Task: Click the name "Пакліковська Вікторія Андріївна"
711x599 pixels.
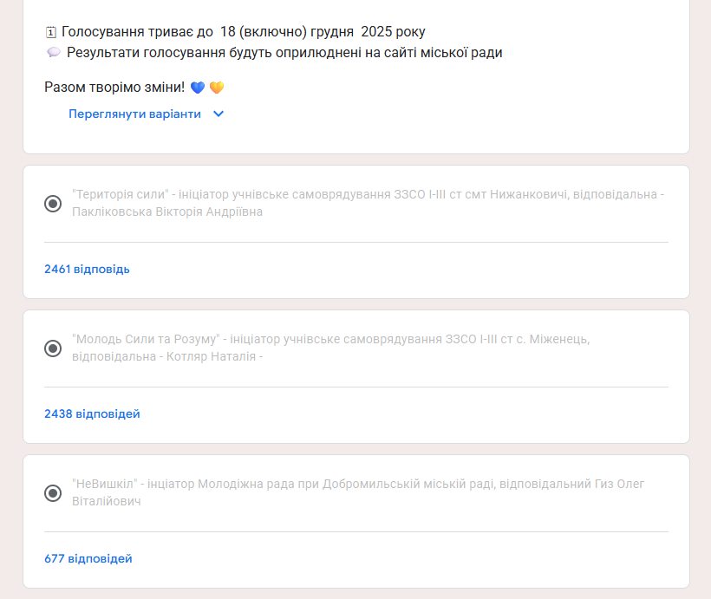Action: tap(167, 212)
